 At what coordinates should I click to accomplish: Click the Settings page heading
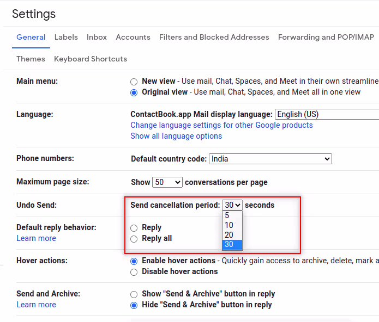34,14
